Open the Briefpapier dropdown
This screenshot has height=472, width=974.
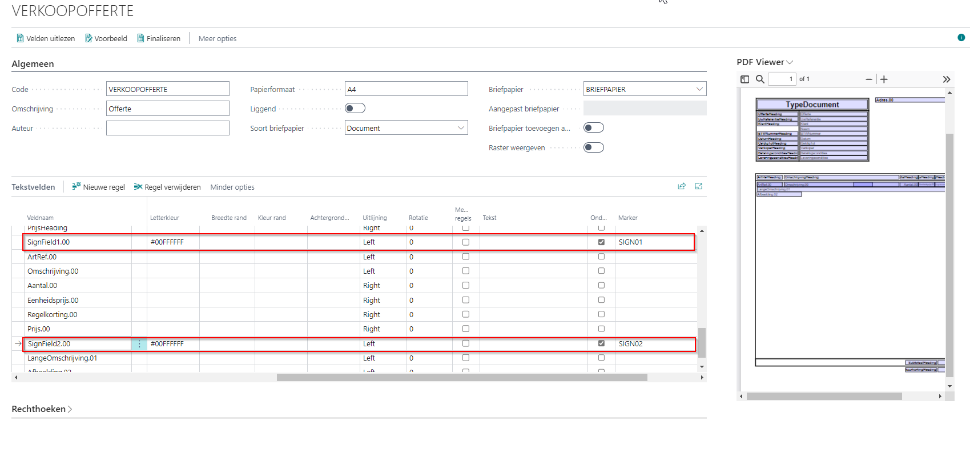coord(699,89)
